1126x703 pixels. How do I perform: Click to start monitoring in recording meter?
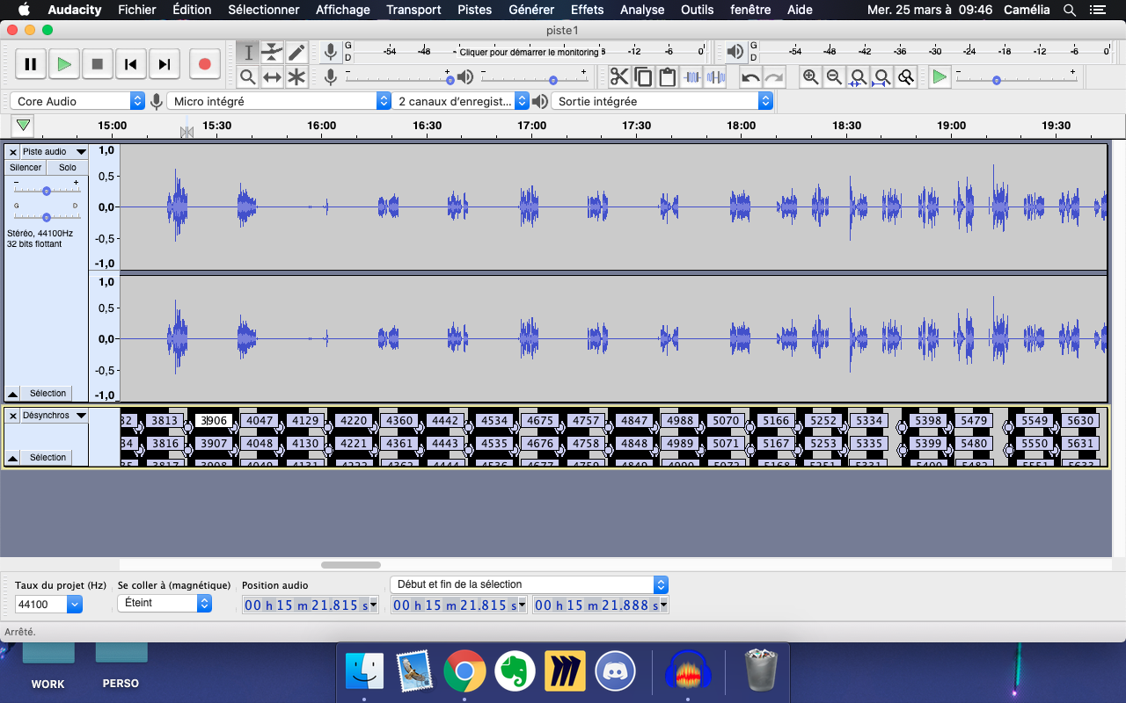pyautogui.click(x=529, y=52)
